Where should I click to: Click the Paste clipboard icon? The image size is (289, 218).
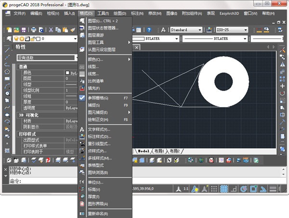[x=65, y=30]
